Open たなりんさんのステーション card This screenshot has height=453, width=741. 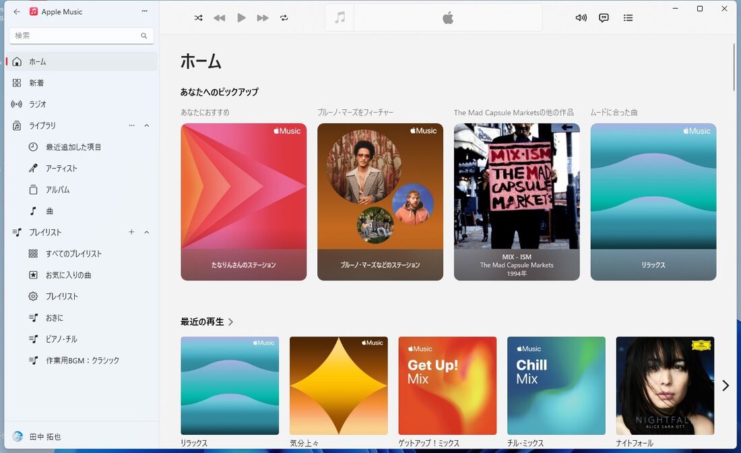click(243, 202)
